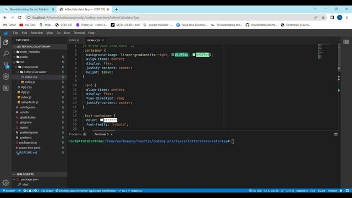Toggle the right side outline panel icon
This screenshot has width=352, height=198.
pos(346,42)
